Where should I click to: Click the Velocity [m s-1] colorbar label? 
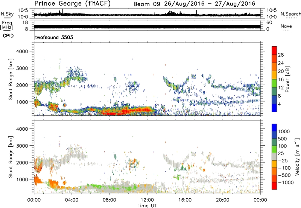click(297, 157)
